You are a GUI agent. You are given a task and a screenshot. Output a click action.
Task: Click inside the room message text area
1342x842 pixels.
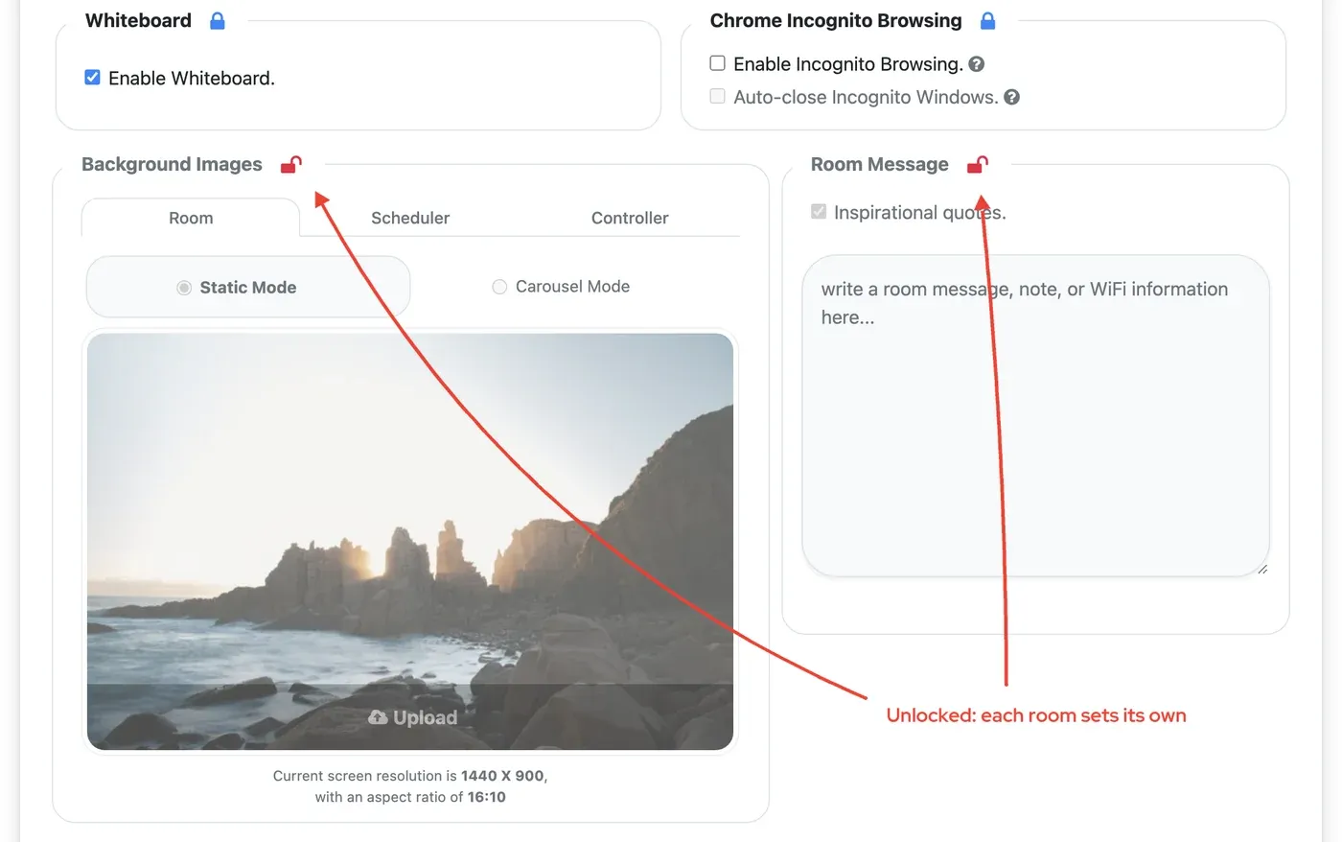[x=1035, y=415]
